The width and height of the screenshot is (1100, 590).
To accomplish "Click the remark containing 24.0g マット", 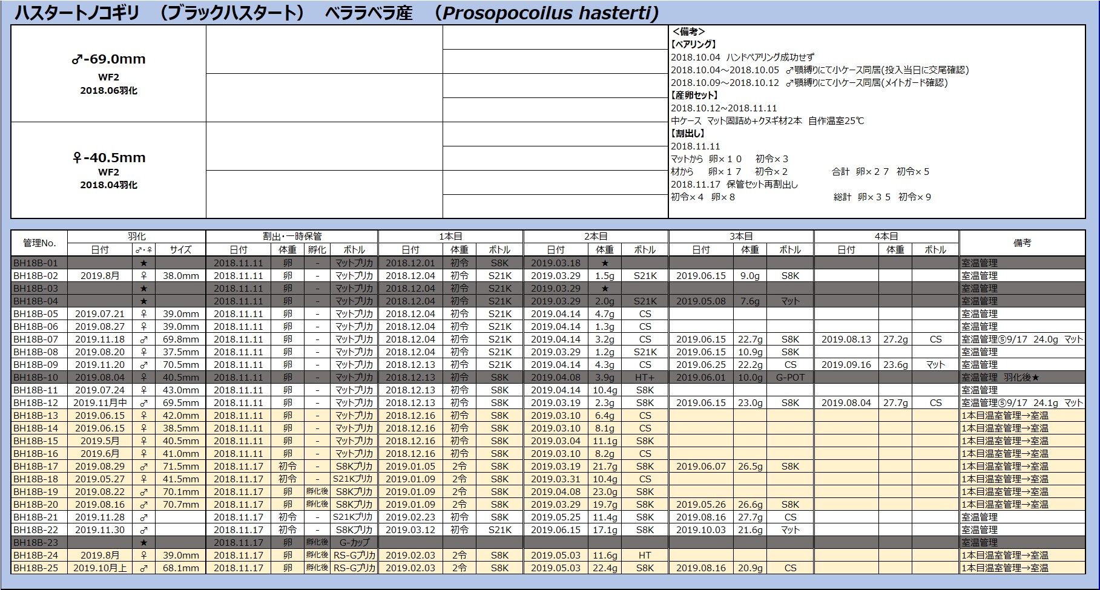I will [1022, 339].
